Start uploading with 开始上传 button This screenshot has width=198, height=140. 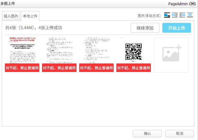pos(177,28)
